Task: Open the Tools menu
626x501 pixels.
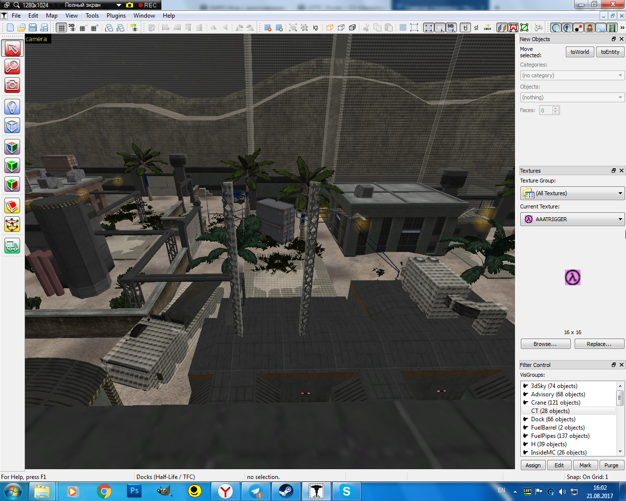Action: [92, 16]
